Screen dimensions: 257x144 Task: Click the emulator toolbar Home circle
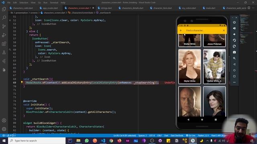(235, 70)
